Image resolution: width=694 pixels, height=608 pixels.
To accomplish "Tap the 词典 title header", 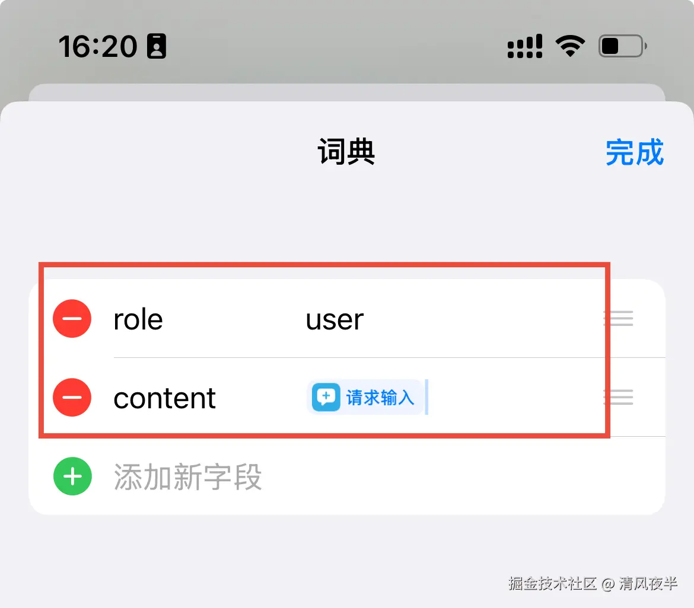I will (346, 152).
